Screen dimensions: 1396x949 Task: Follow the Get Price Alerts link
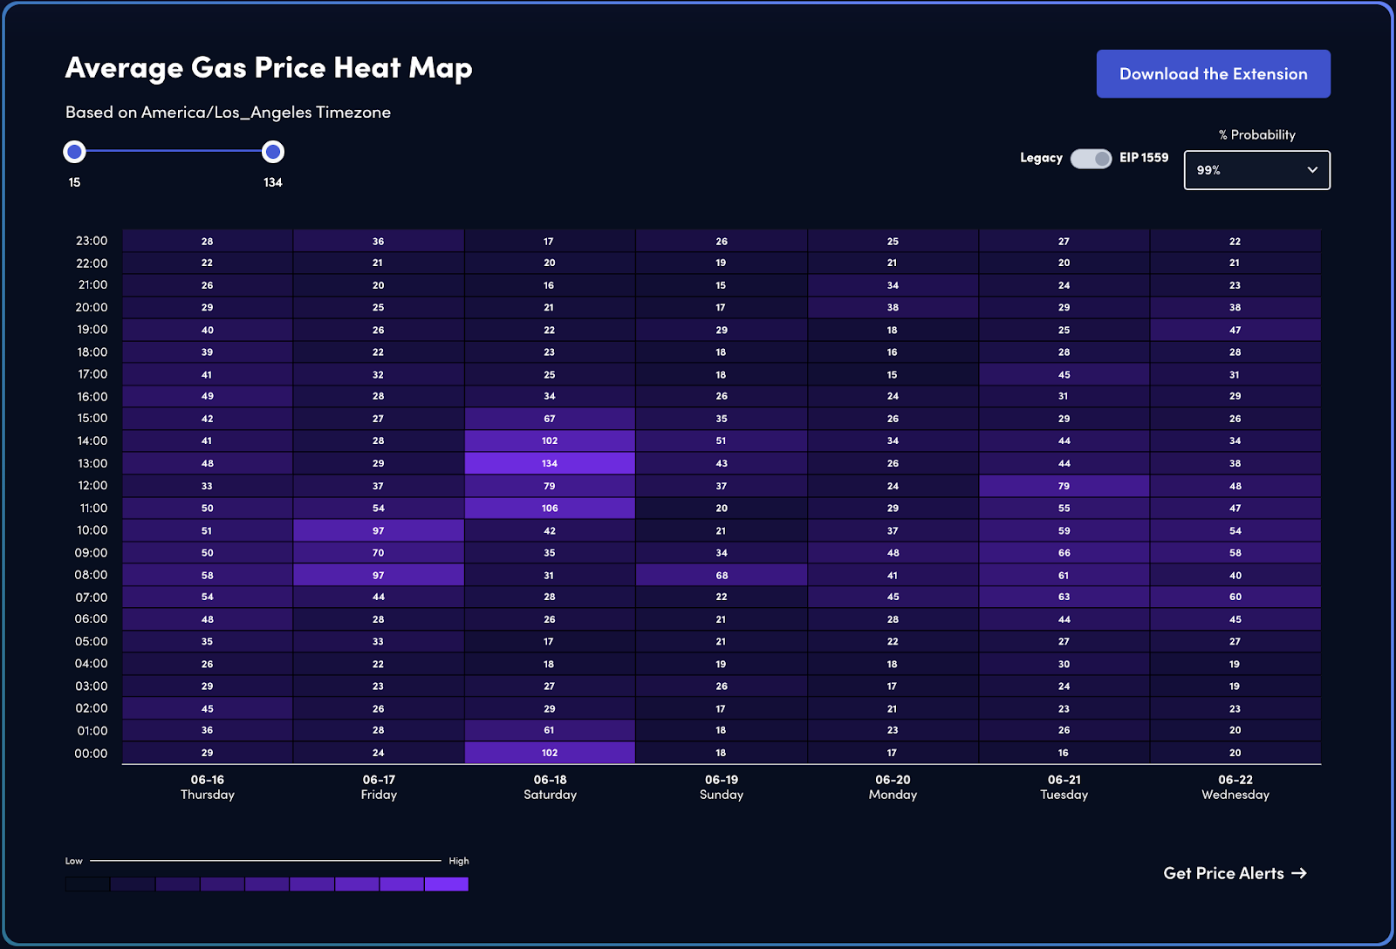point(1225,873)
